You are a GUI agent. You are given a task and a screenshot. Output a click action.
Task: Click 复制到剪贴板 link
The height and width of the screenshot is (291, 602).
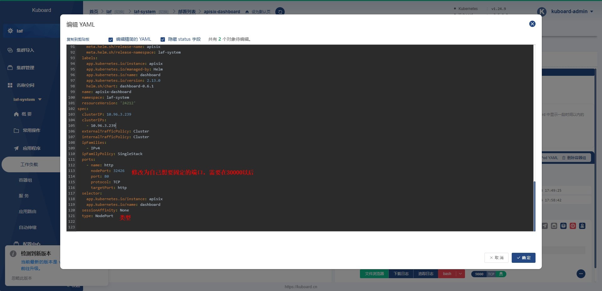tap(78, 39)
